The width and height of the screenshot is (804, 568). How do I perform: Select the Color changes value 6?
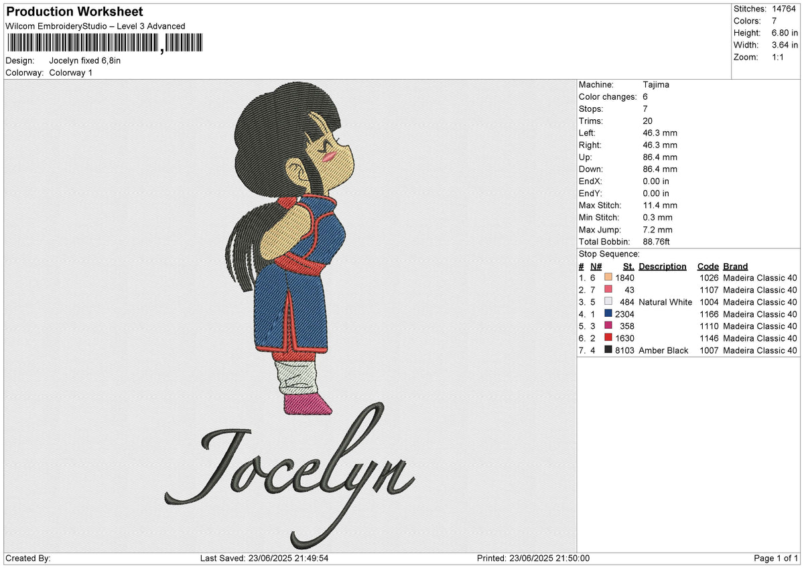[645, 96]
